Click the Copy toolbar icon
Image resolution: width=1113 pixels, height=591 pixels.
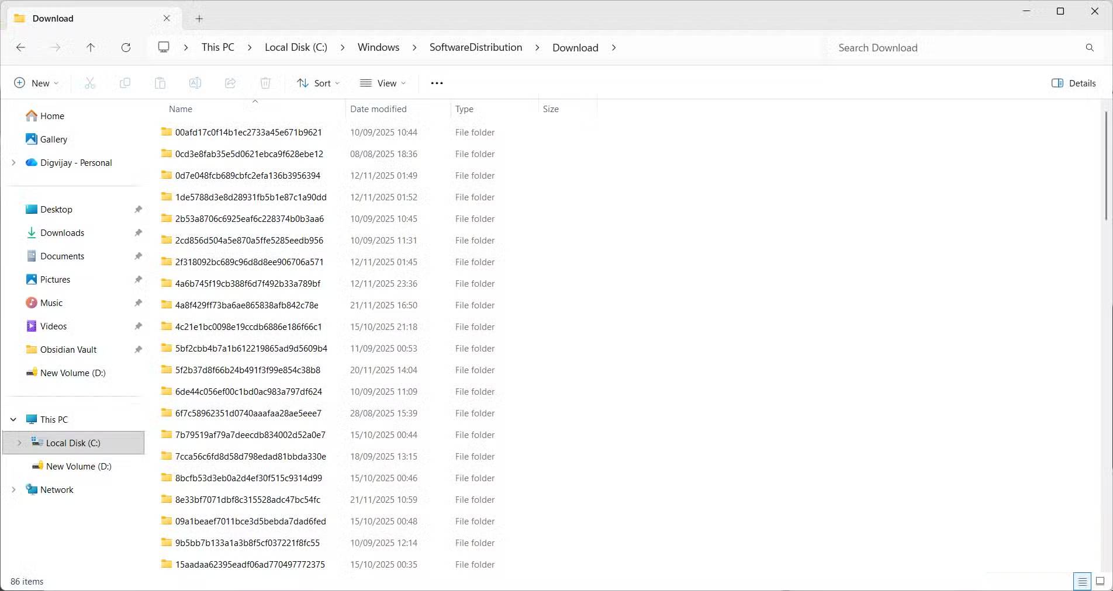[125, 83]
